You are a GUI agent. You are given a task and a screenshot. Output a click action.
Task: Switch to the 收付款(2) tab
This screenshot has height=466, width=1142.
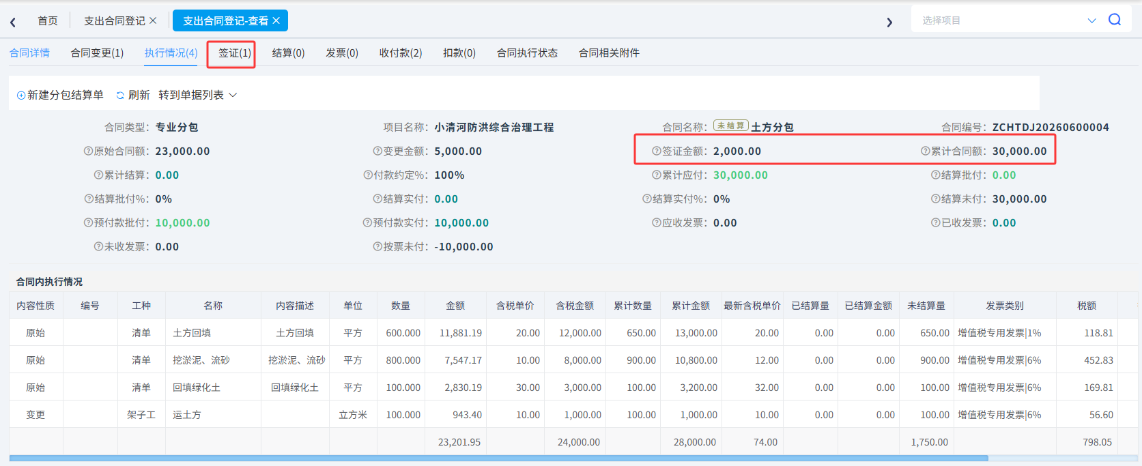[401, 53]
